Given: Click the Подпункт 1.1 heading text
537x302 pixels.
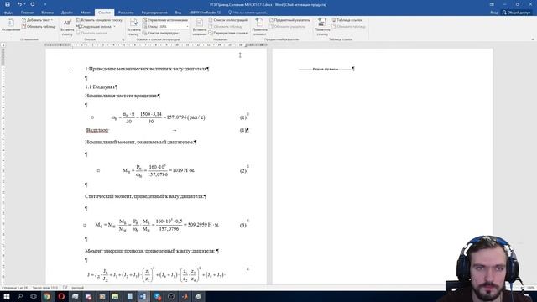Looking at the screenshot, I should coord(101,87).
